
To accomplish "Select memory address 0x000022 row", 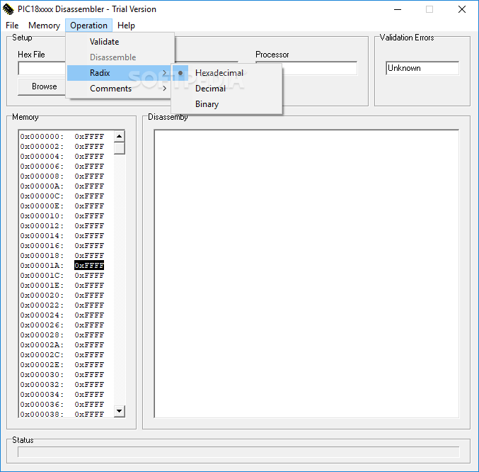I will pos(62,305).
